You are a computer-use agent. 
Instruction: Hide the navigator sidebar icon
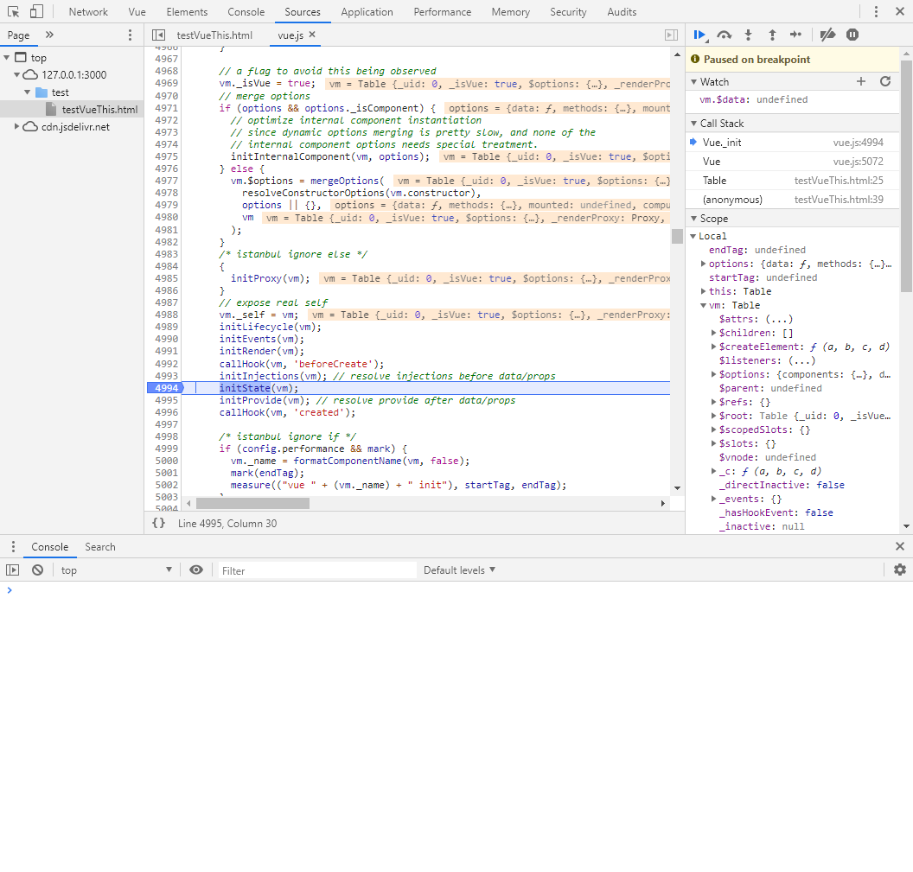pos(158,35)
